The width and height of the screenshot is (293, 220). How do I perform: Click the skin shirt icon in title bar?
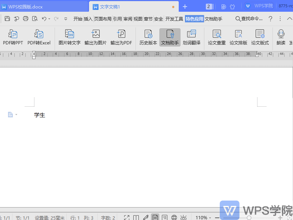(x=232, y=7)
